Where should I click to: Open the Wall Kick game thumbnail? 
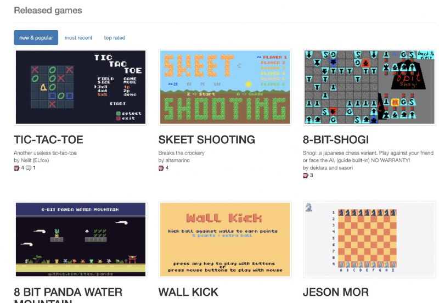click(x=225, y=239)
